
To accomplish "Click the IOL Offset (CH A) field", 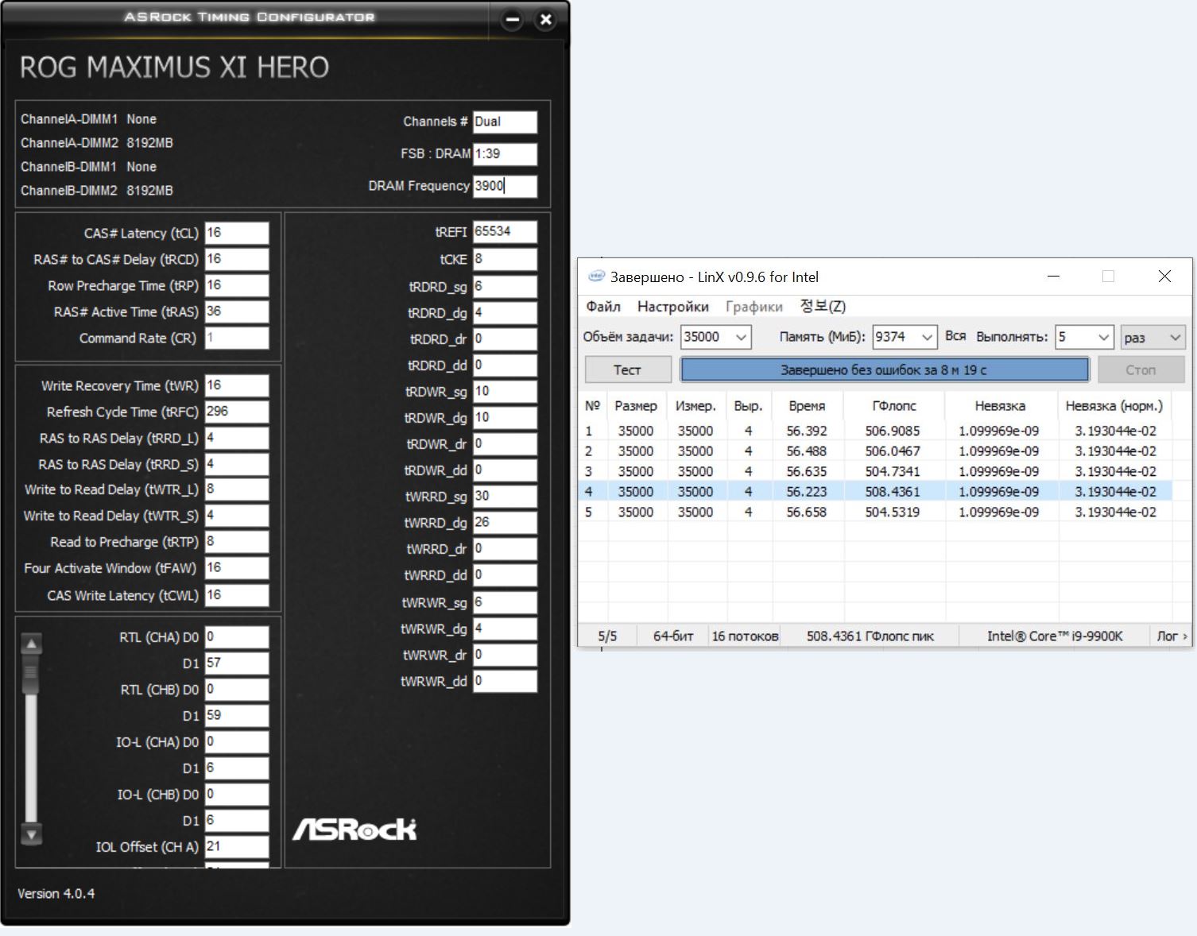I will pos(237,846).
